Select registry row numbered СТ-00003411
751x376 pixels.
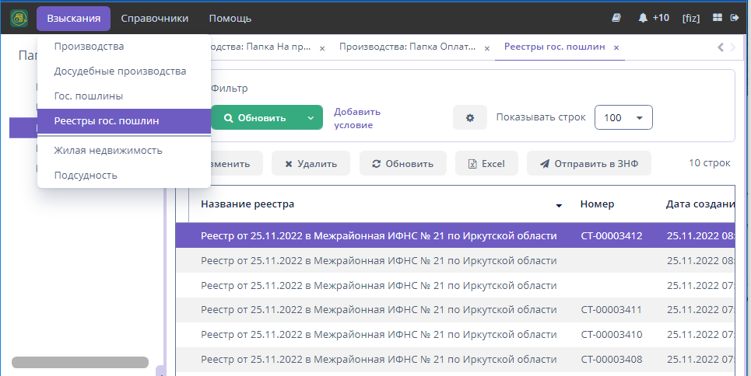[x=611, y=309]
